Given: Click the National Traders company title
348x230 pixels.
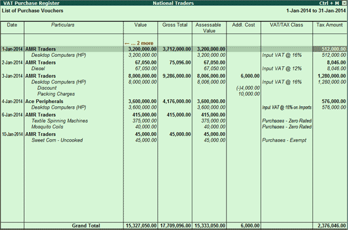Looking at the screenshot, I should 173,3.
